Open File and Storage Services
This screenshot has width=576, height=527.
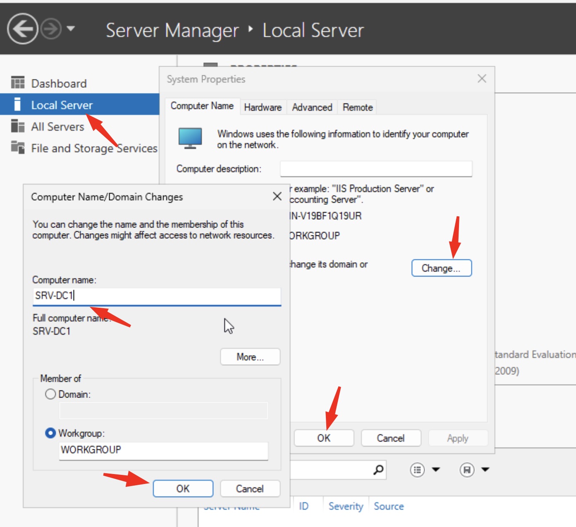[94, 148]
